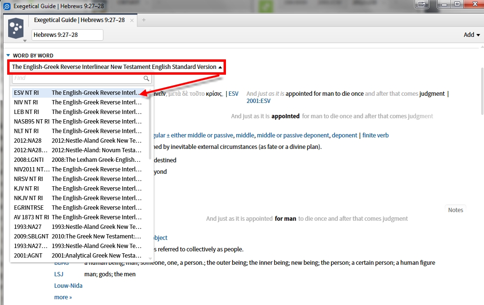Click the Greek word κρίσις
Screen dimensions: 484x305
click(x=214, y=93)
